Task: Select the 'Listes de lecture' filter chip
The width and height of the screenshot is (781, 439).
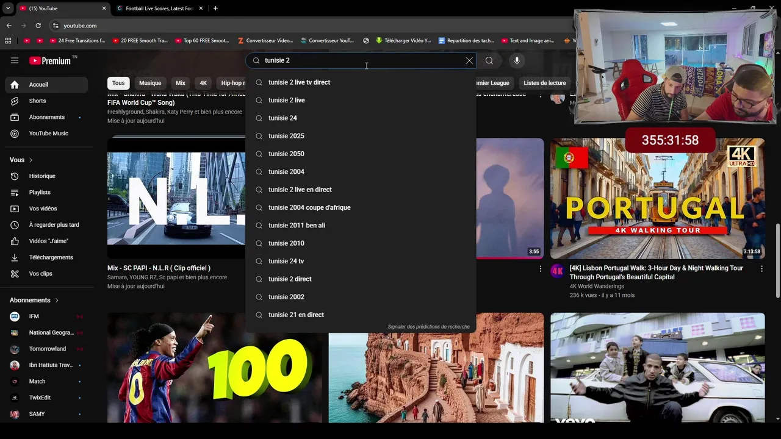Action: tap(545, 83)
